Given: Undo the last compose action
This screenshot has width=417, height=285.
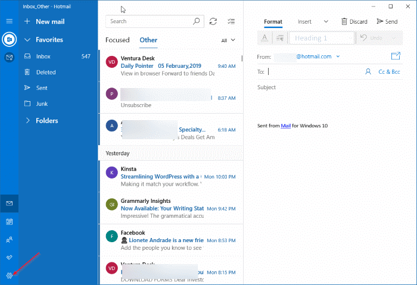Looking at the screenshot, I should click(x=372, y=38).
